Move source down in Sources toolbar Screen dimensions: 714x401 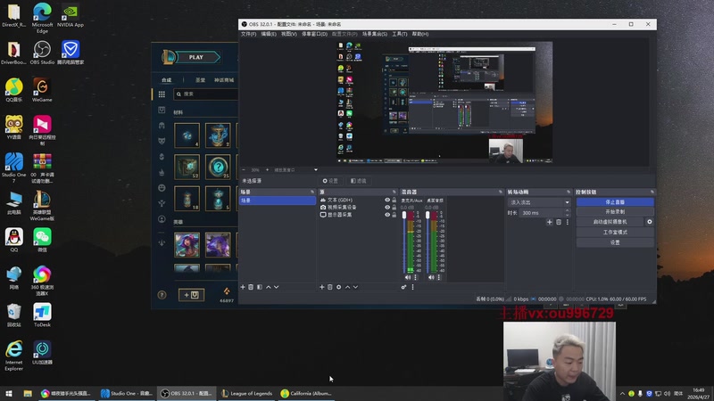pyautogui.click(x=355, y=287)
